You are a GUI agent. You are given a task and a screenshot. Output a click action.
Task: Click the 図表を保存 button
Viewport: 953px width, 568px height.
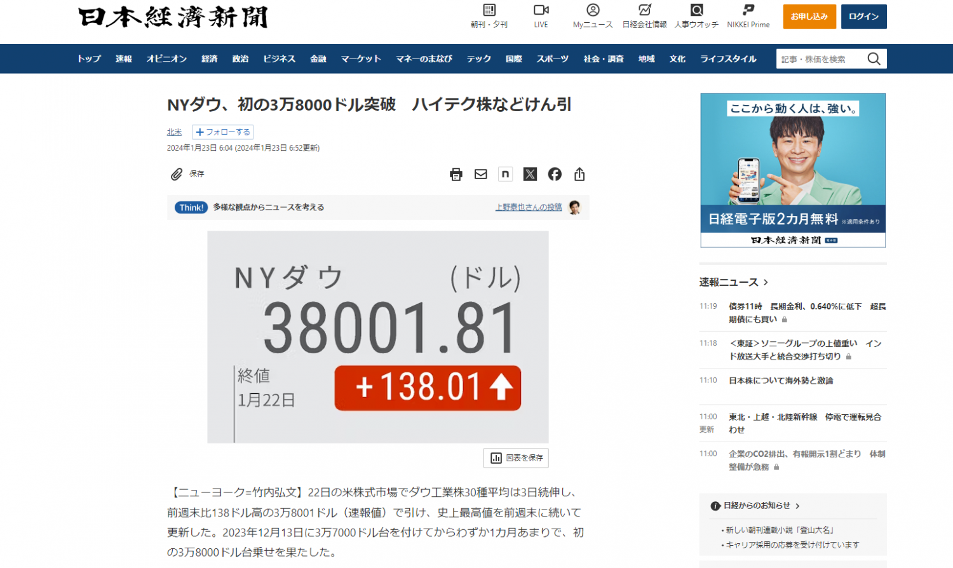516,458
